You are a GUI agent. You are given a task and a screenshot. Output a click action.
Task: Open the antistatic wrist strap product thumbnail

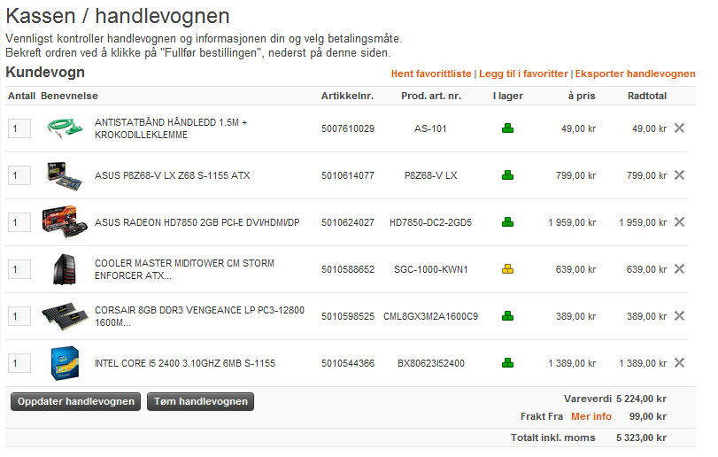click(65, 128)
